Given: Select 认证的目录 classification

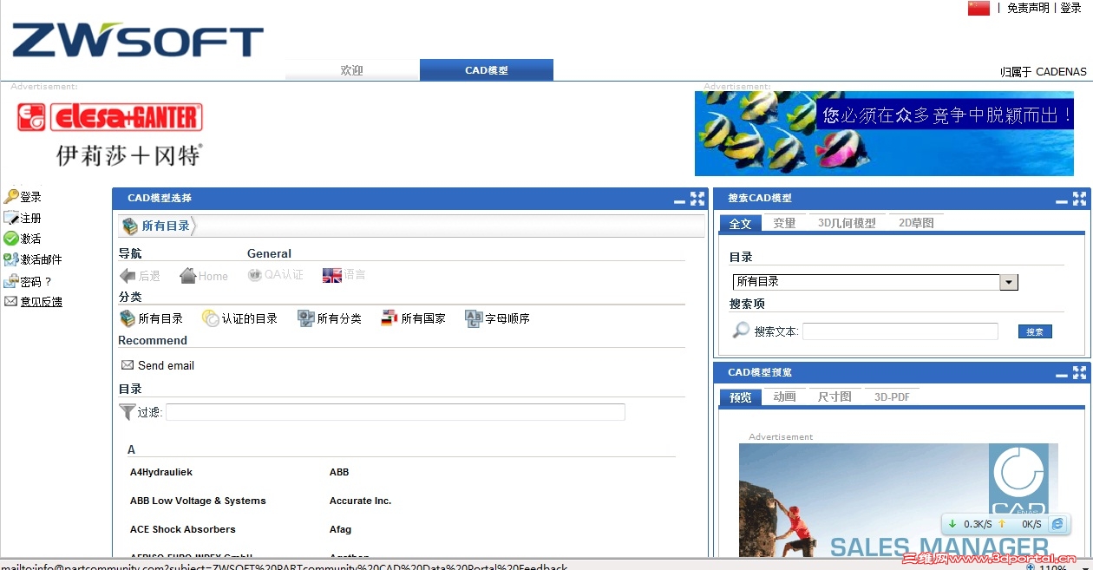Looking at the screenshot, I should point(239,318).
